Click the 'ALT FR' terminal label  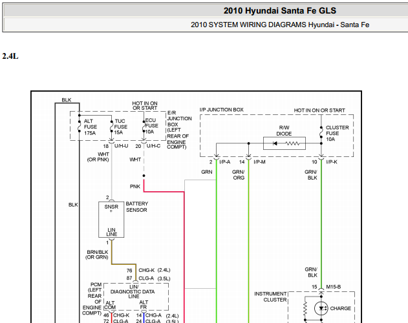144,304
